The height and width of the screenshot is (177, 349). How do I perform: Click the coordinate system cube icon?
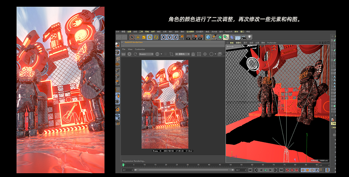[x=182, y=37]
